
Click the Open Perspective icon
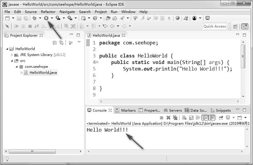coord(236,26)
